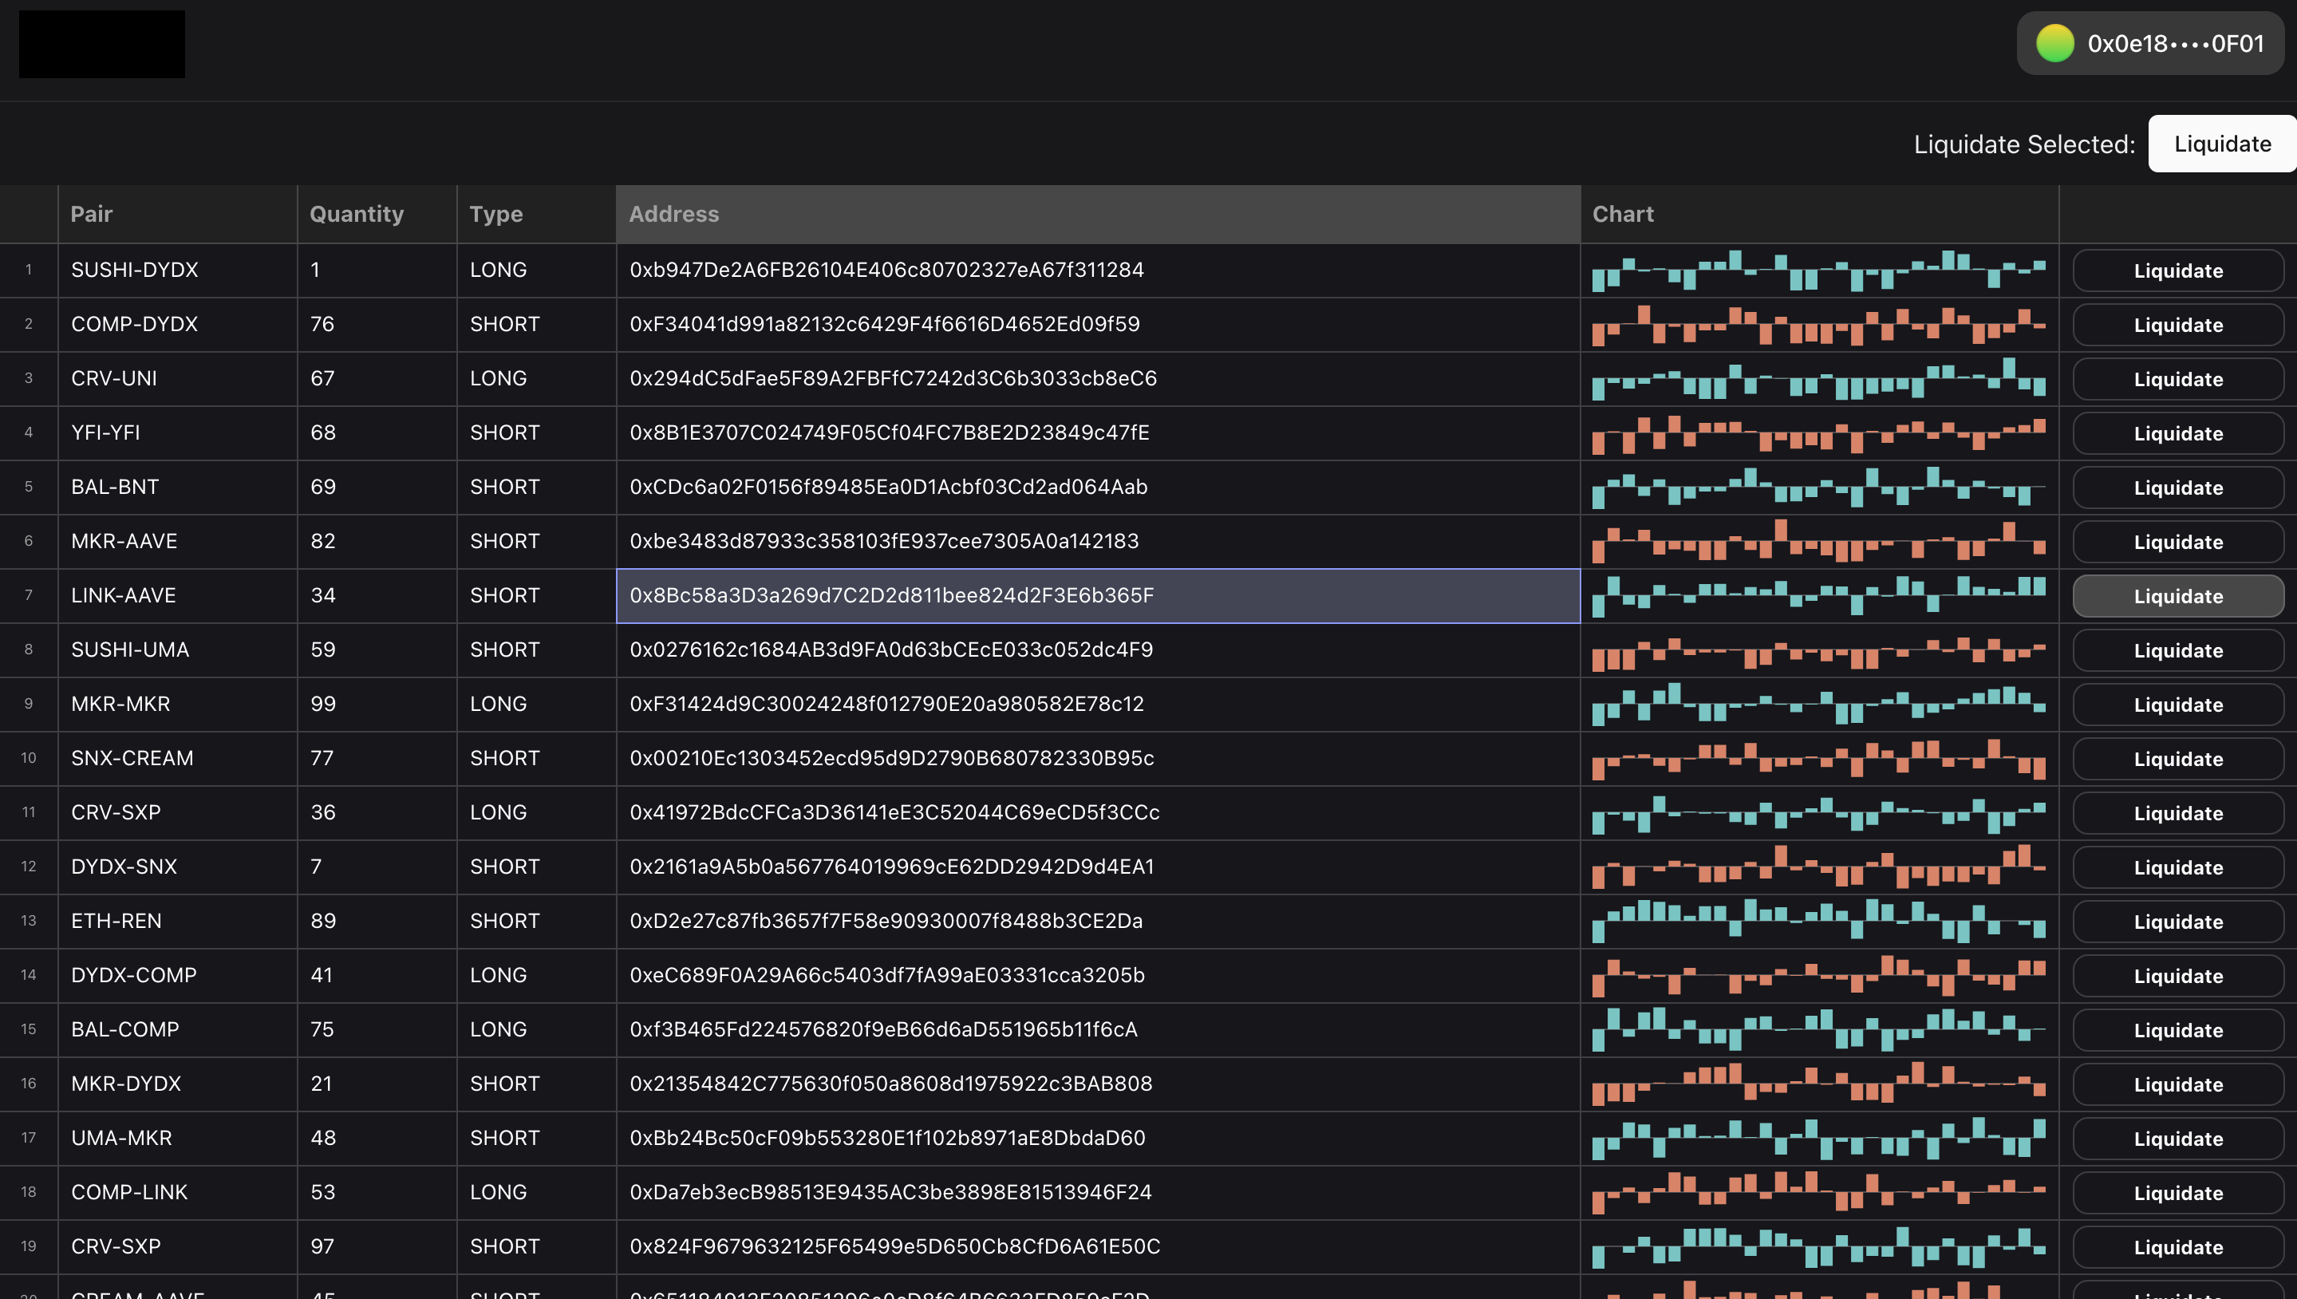
Task: Click the CRV-SXP chart in row 19
Action: click(1820, 1246)
